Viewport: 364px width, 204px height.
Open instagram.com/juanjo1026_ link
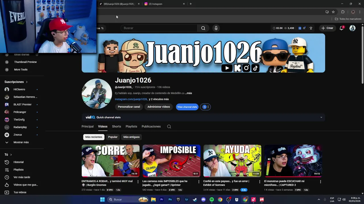tap(132, 99)
